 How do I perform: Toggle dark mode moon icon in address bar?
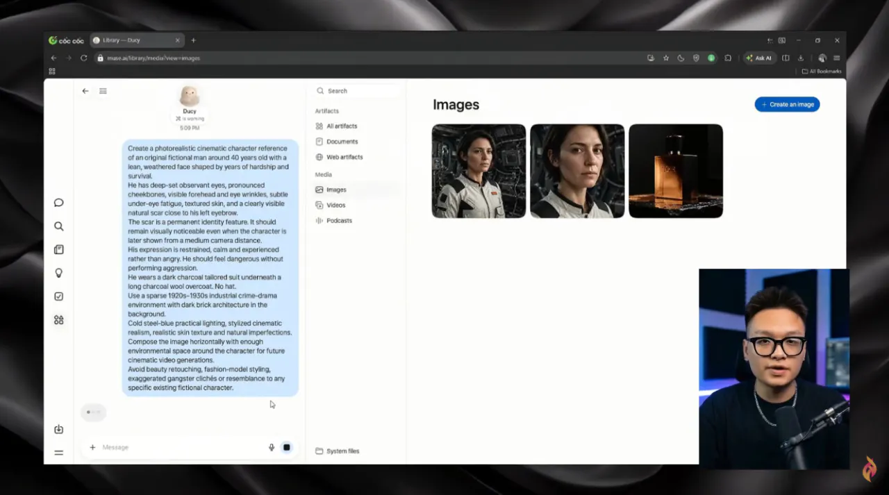click(x=681, y=58)
